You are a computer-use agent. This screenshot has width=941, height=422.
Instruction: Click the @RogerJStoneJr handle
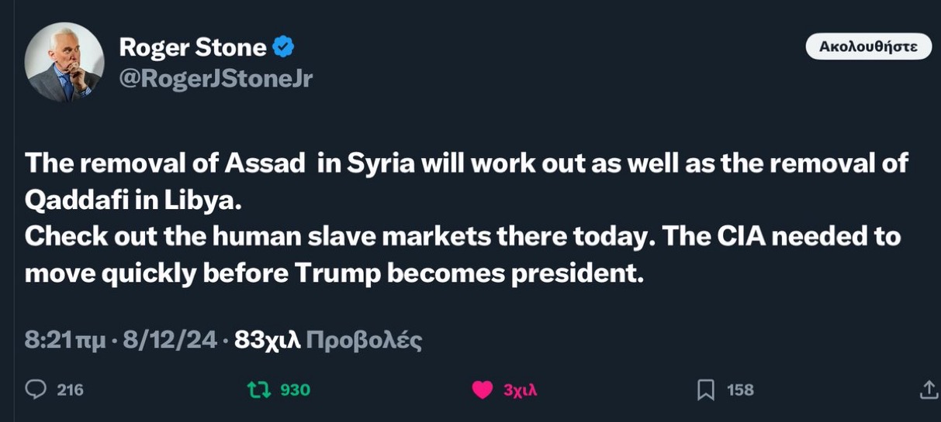tap(216, 78)
